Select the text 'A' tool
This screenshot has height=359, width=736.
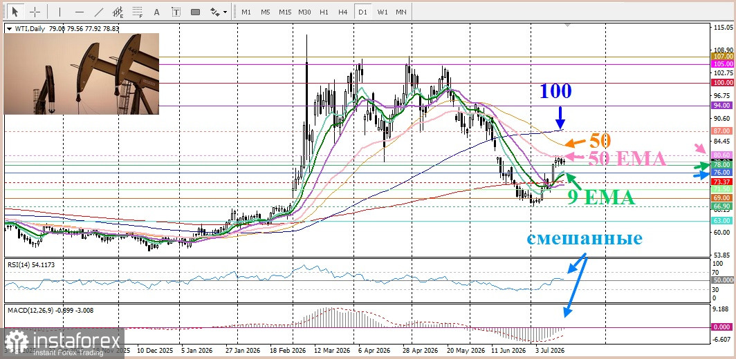click(157, 11)
